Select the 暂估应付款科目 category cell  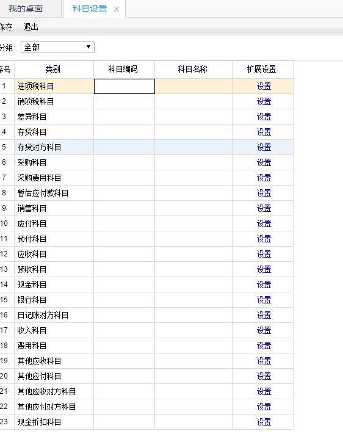click(x=54, y=193)
